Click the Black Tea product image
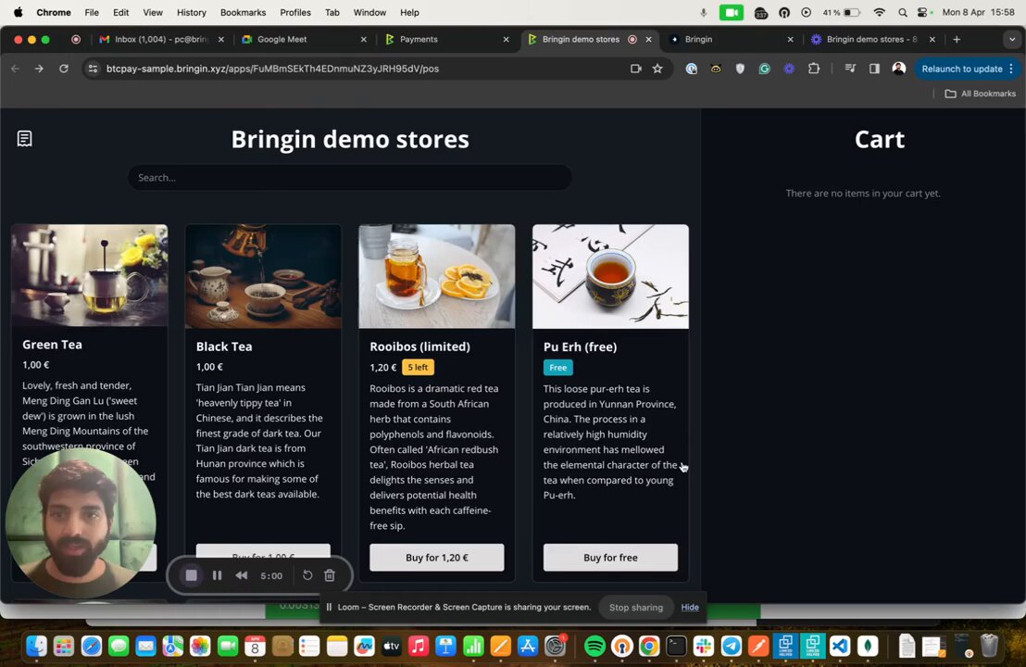Image resolution: width=1026 pixels, height=667 pixels. pyautogui.click(x=263, y=276)
